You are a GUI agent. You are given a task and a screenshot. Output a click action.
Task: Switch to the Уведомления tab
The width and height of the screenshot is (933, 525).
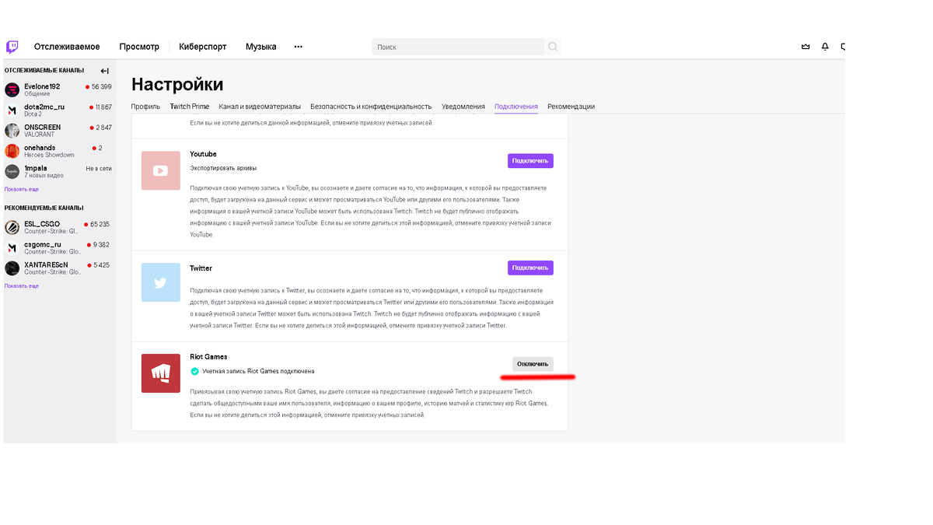pos(463,107)
